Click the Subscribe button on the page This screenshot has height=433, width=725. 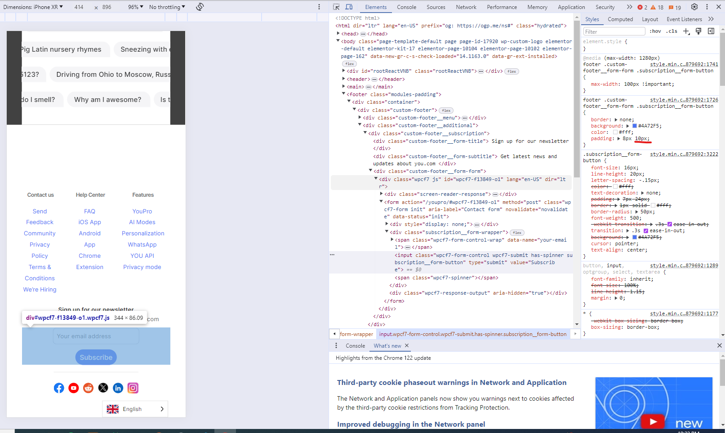[96, 358]
